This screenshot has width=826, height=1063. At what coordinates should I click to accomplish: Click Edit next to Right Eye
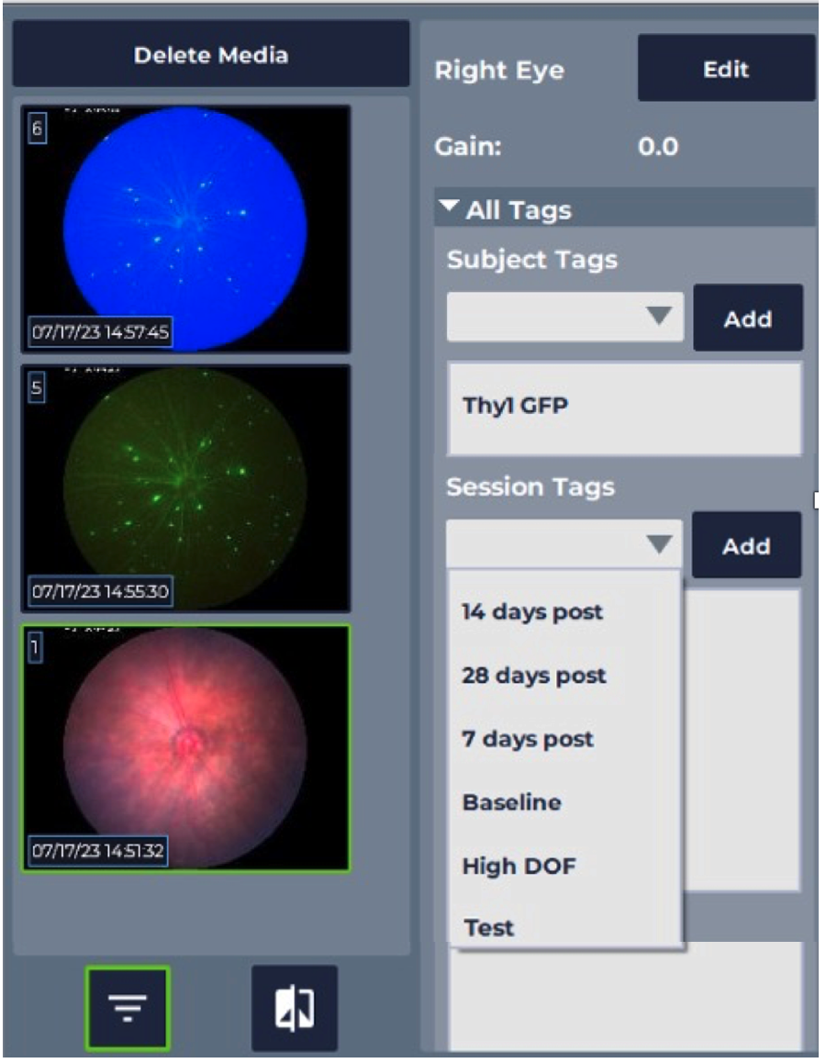point(725,69)
